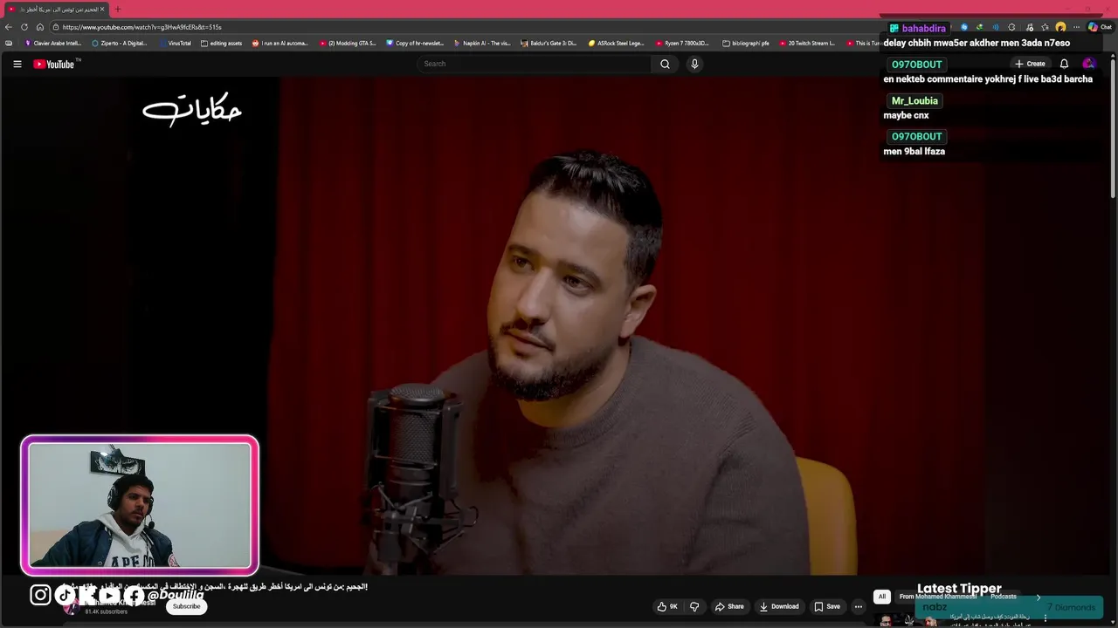Open the Ryzen 7 7800x3D bookmark
Image resolution: width=1118 pixels, height=628 pixels.
683,43
